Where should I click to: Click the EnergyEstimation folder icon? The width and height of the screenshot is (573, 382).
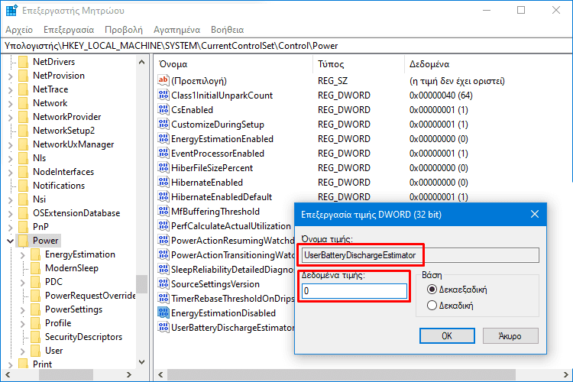[x=36, y=254]
